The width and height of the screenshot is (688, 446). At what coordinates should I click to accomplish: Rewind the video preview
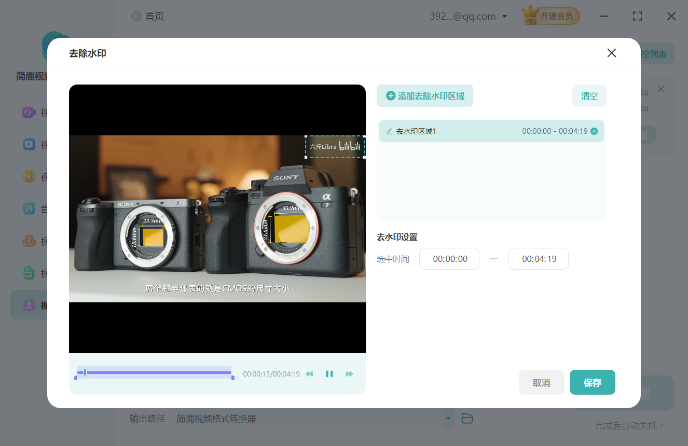(309, 374)
